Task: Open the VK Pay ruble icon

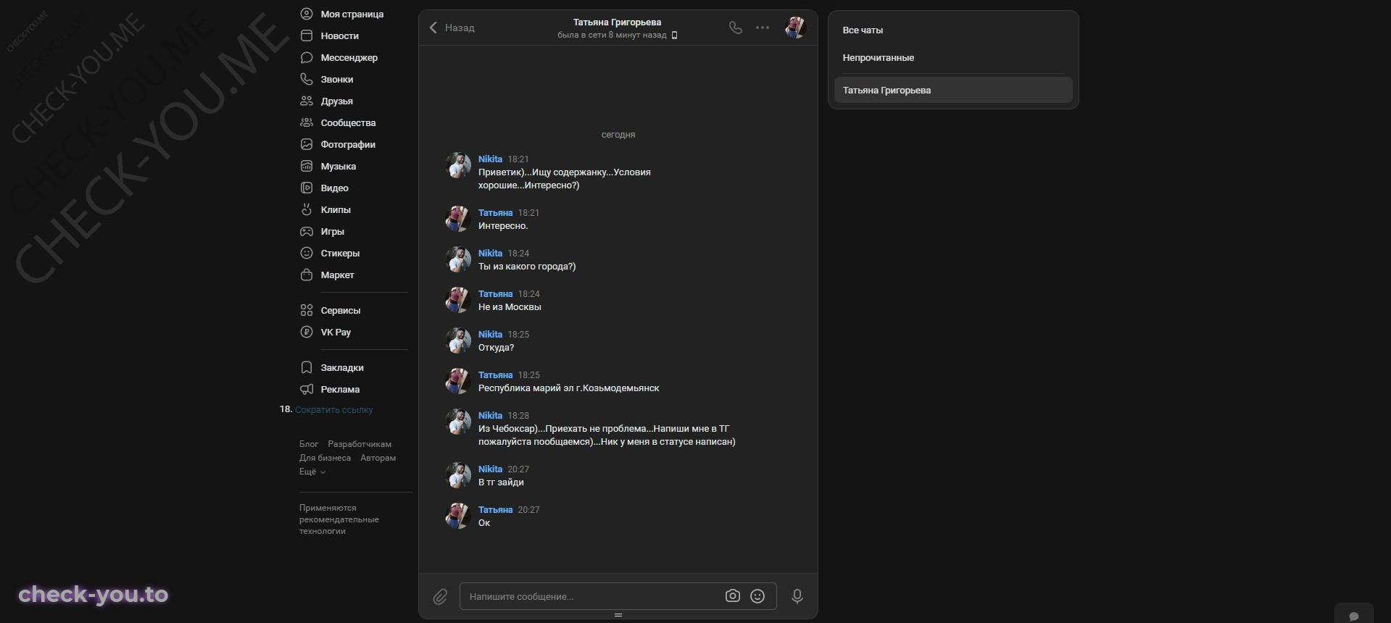Action: (x=307, y=332)
